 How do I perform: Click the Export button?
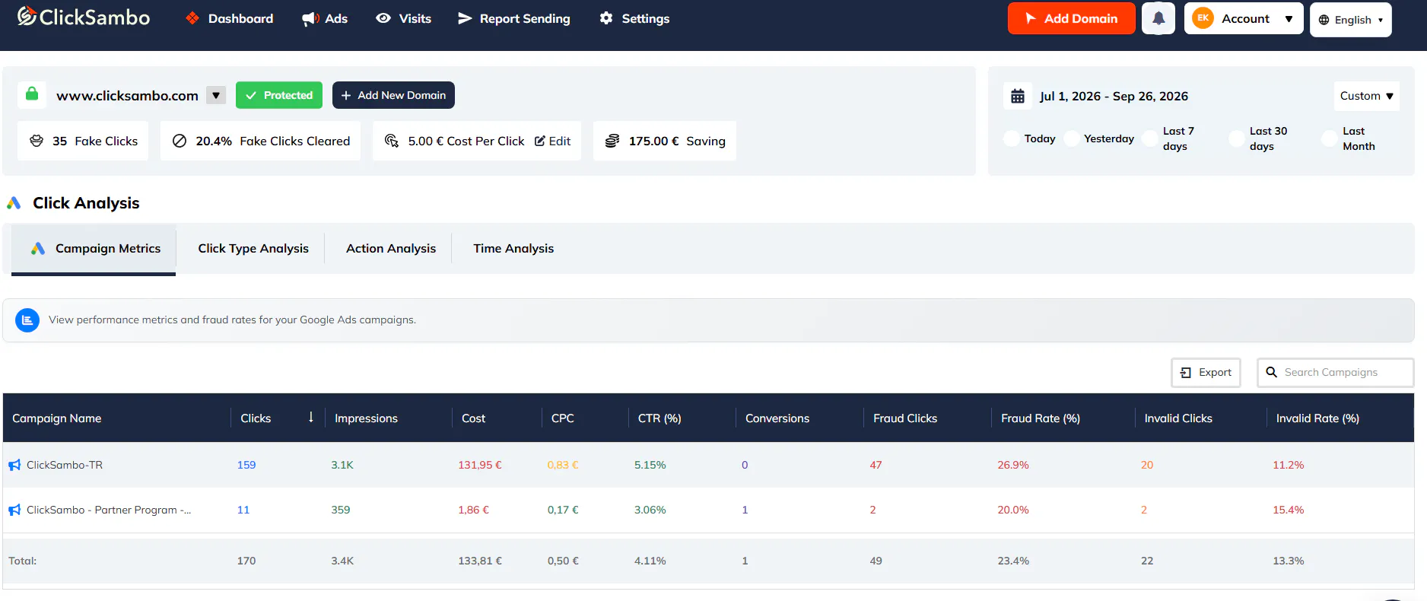1206,373
